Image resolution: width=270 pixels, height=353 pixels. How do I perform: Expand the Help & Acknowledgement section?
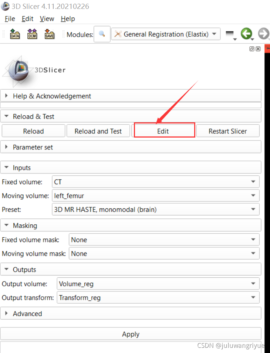pos(131,96)
